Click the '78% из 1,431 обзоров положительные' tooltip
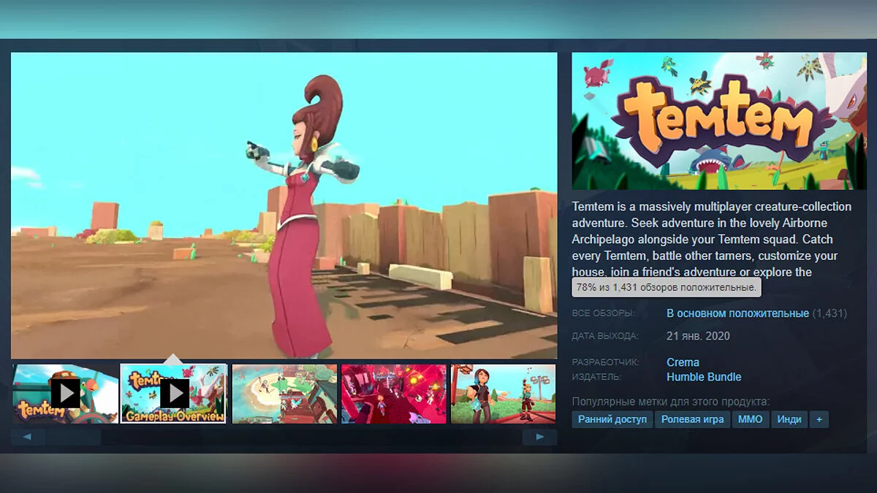Screen dimensions: 877x493 coord(667,288)
